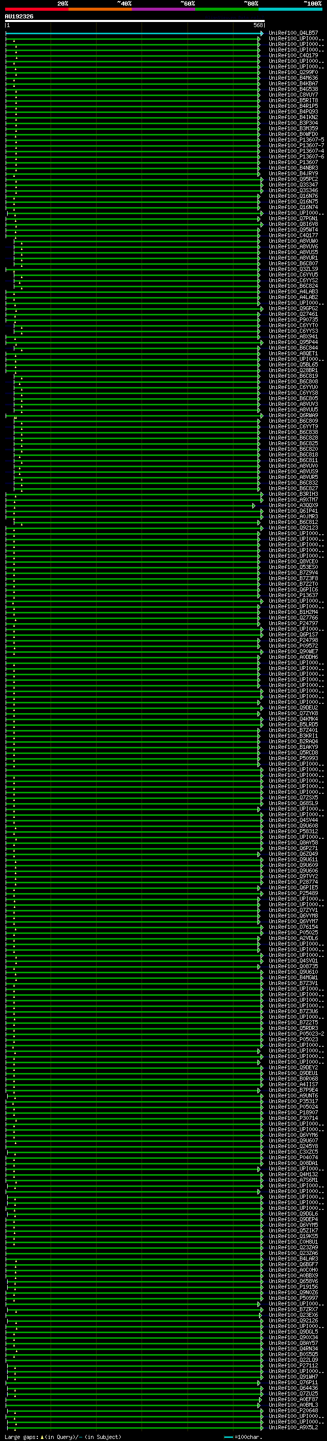Screen dimensions: 327x1441
Task: Click the UniRef100_P13607-6 label
Action: tap(296, 156)
